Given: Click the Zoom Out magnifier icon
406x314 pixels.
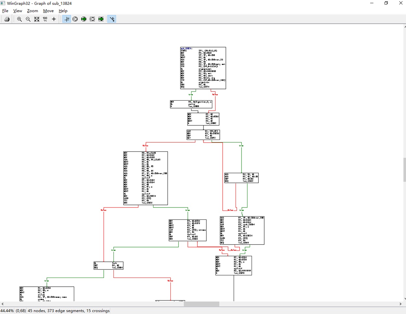Looking at the screenshot, I should click(x=28, y=19).
